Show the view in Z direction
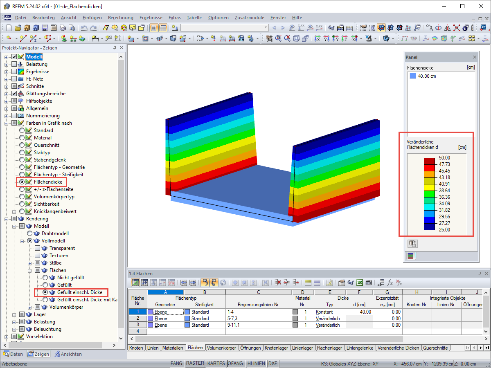Viewport: 491px width, 368px height. [344, 38]
